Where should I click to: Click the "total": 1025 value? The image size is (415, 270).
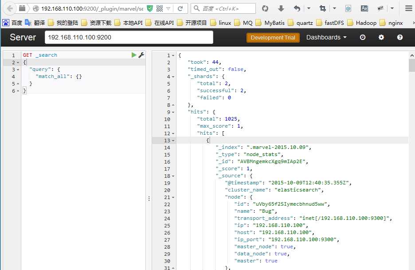pyautogui.click(x=231, y=119)
